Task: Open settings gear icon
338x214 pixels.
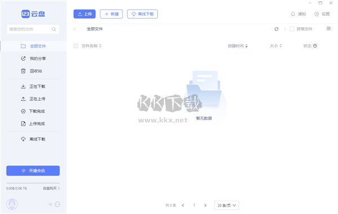Action: (x=316, y=14)
